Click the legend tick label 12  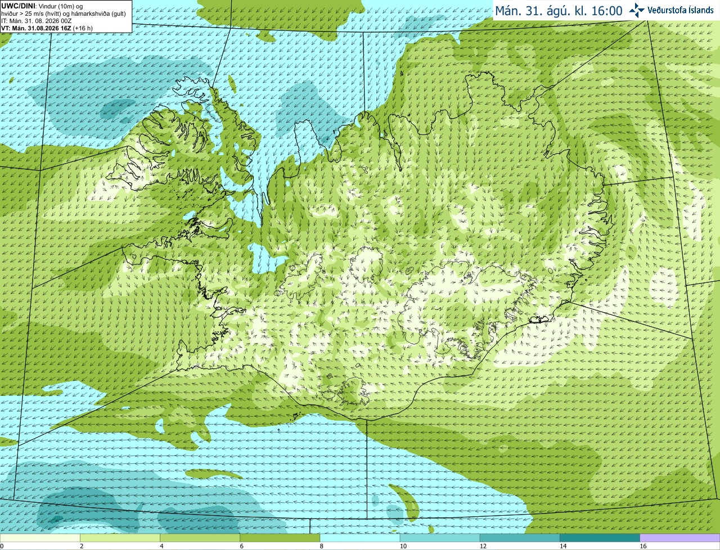pyautogui.click(x=483, y=546)
